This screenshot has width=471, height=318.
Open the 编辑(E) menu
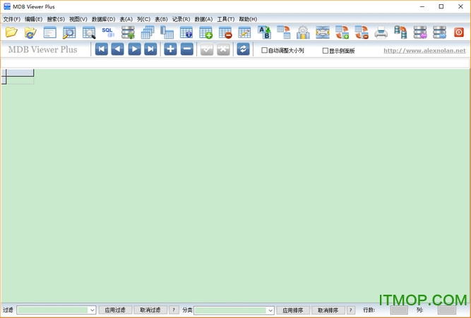tap(33, 19)
